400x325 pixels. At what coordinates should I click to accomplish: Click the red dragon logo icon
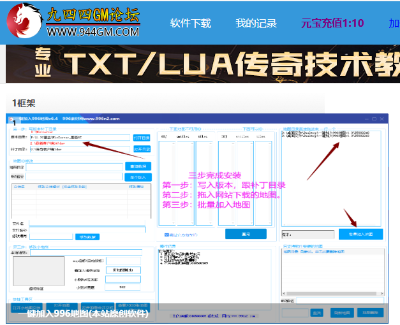22,21
